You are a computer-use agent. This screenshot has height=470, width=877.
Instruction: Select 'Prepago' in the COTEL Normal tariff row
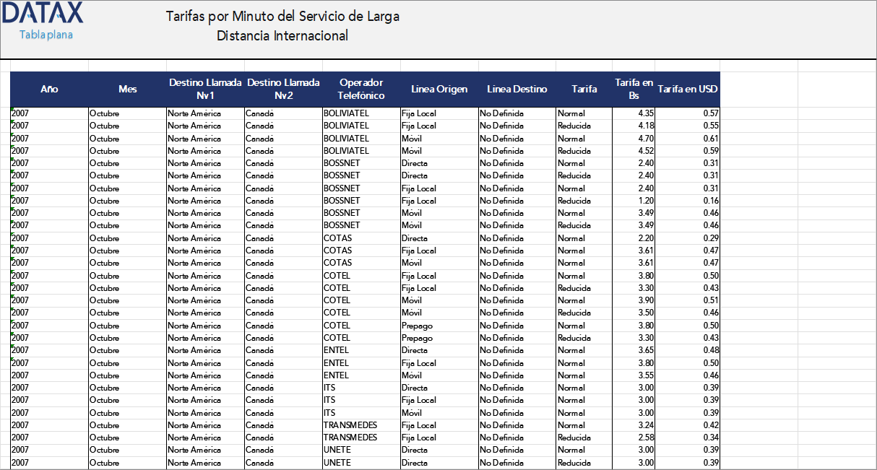click(439, 326)
